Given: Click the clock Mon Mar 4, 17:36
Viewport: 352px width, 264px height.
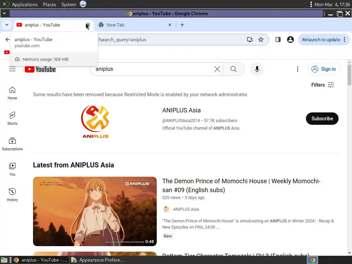Looking at the screenshot, I should [332, 4].
